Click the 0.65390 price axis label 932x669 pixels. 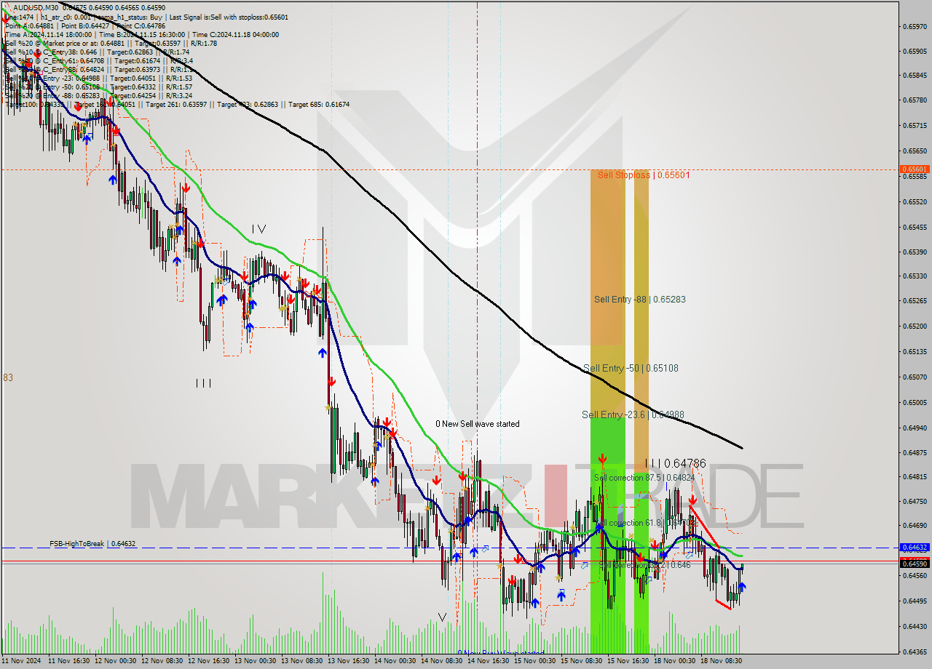[915, 252]
